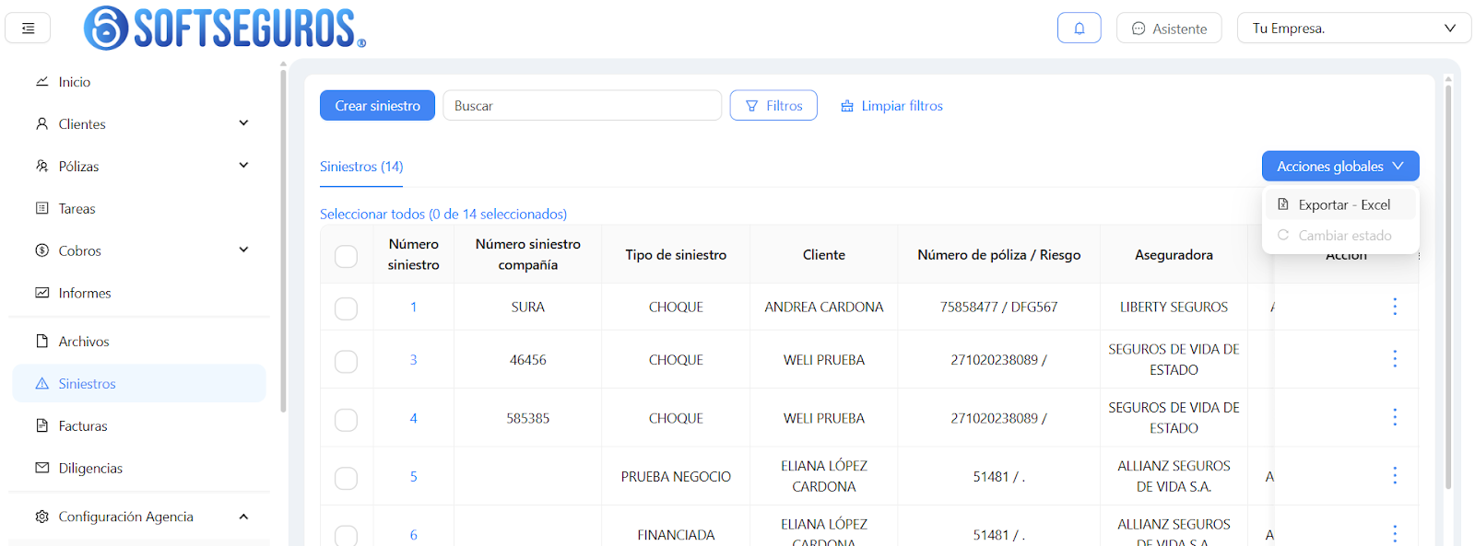Open three-dot actions for siniestro 4
Viewport: 1475px width, 546px height.
coord(1394,417)
